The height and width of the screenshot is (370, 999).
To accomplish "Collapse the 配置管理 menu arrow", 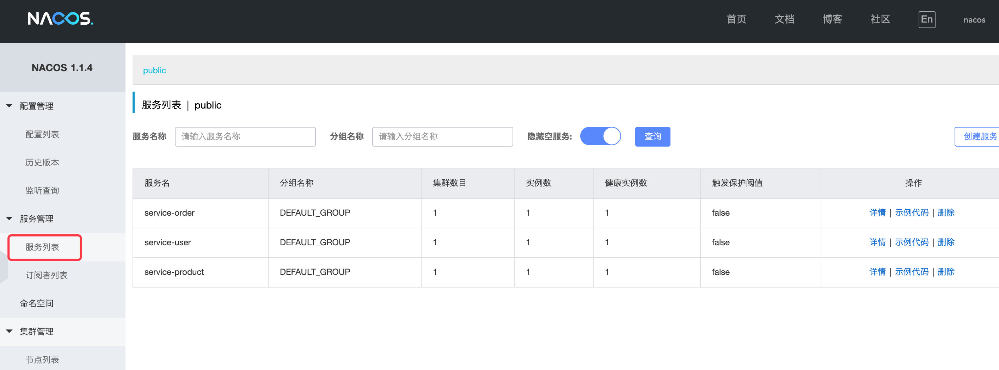I will (x=9, y=106).
